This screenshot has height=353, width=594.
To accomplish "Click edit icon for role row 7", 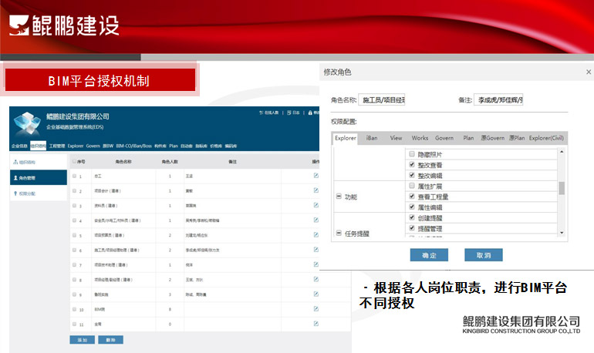I will click(x=316, y=264).
